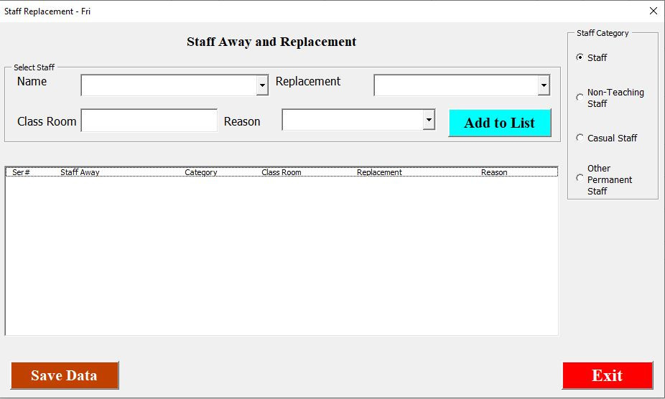Pick the Other Permanent Staff option
Viewport: 665px width, 399px height.
click(580, 179)
